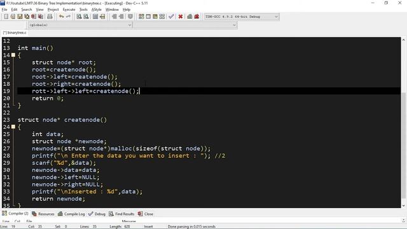Viewport: 407px width, 229px height.
Task: Click the Compile & Run toolbar icon
Action: click(x=155, y=17)
